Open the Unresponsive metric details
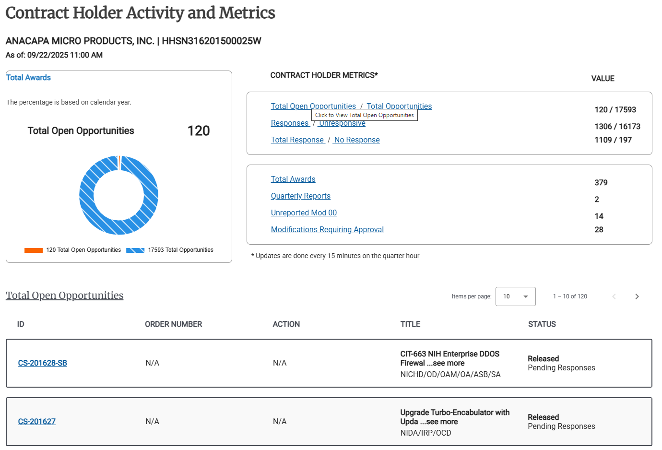The width and height of the screenshot is (662, 450). [x=341, y=123]
